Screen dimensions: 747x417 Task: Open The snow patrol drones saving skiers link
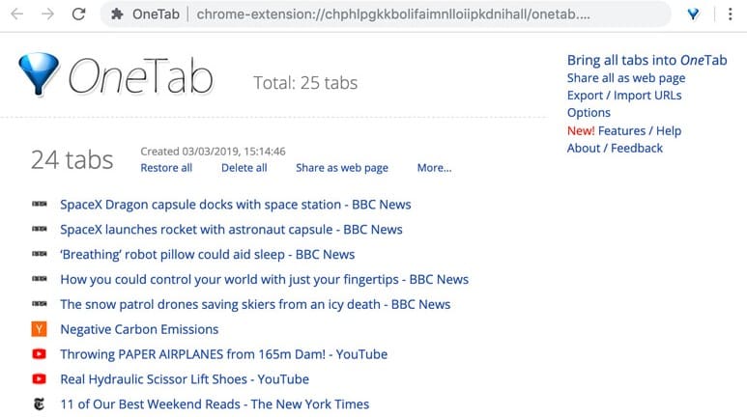pos(255,304)
